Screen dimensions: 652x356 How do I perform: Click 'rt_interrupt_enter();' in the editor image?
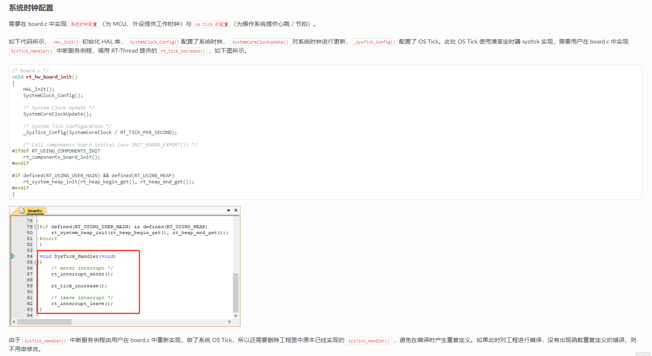pyautogui.click(x=82, y=274)
